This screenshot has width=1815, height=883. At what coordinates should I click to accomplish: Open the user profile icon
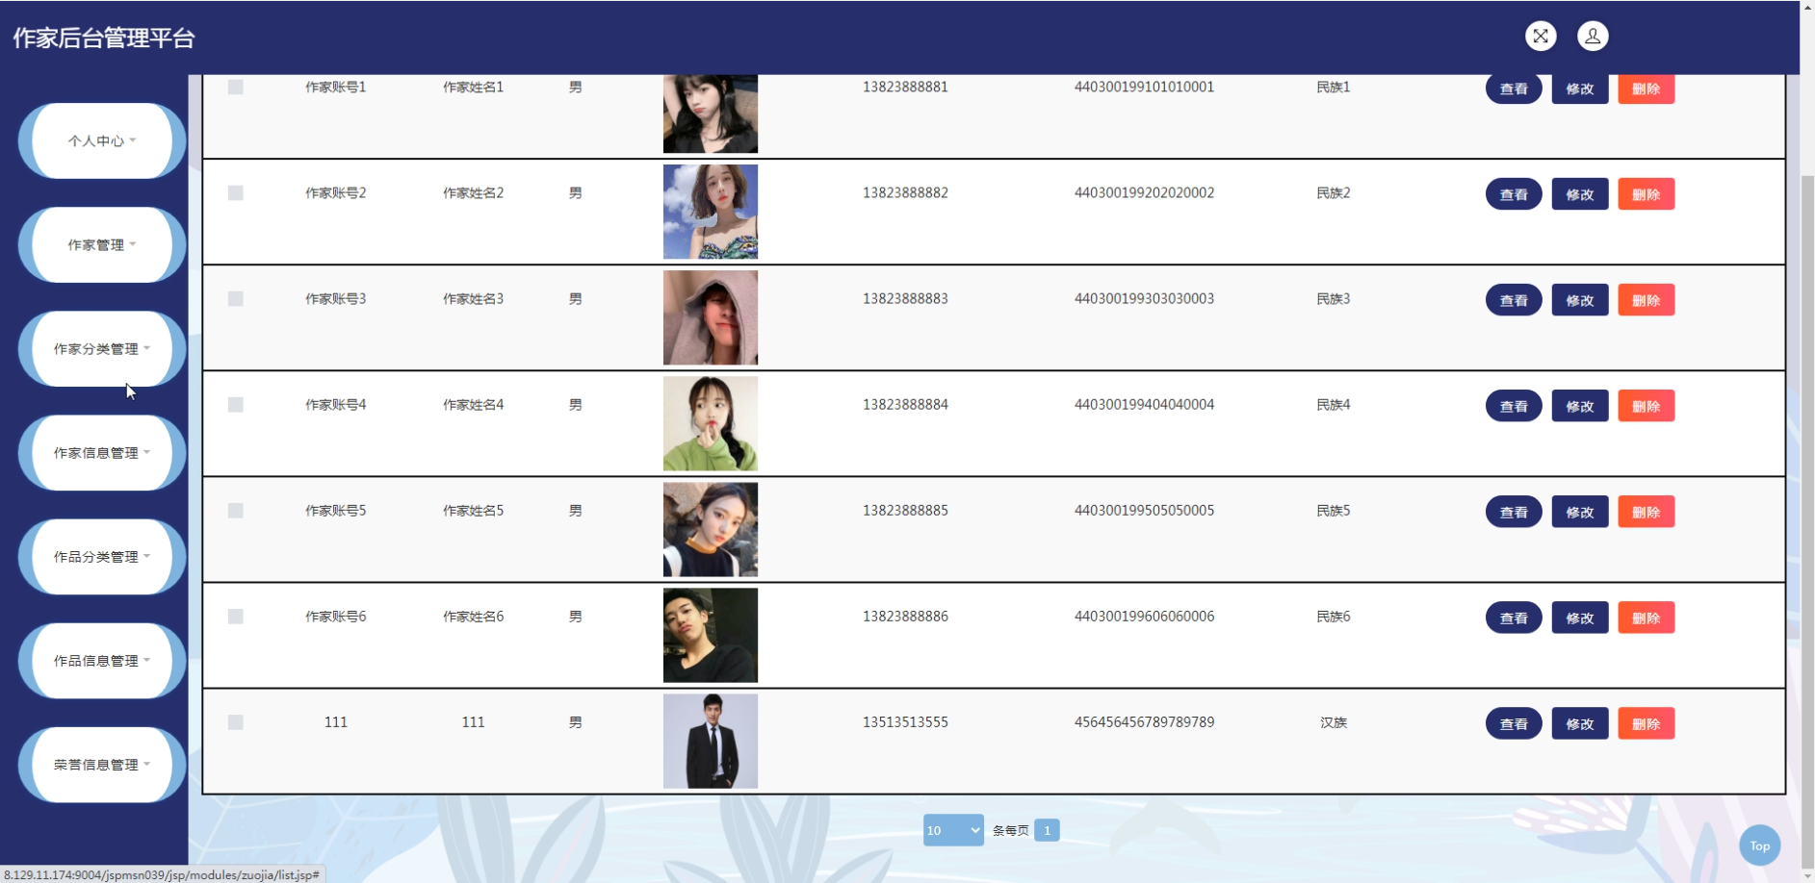[1593, 37]
